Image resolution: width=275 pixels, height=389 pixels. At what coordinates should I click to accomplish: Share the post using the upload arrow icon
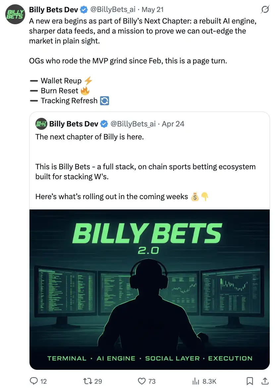pos(265,381)
